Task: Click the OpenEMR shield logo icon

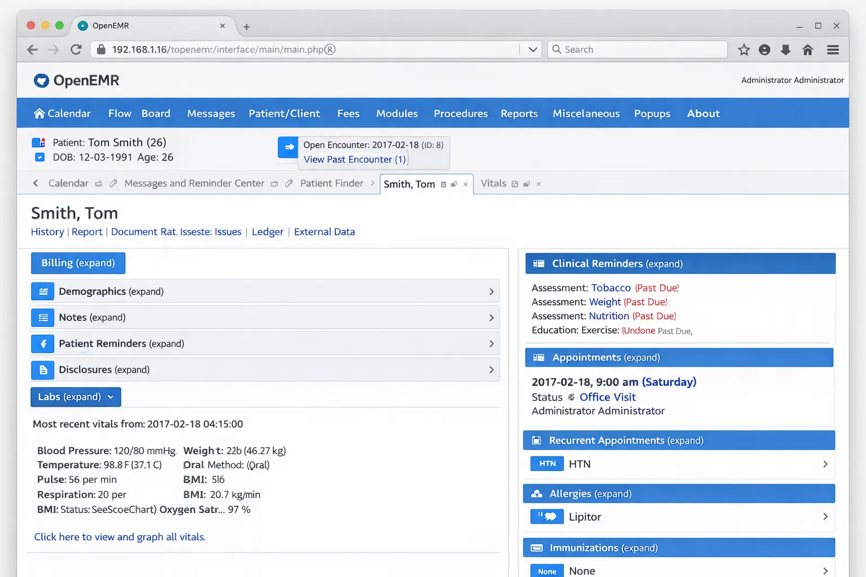Action: [41, 81]
